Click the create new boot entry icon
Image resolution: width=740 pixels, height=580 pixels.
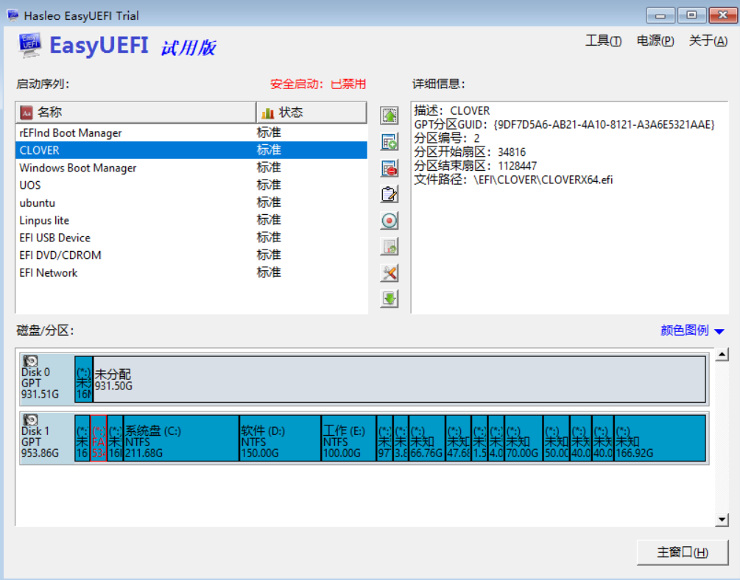point(390,141)
